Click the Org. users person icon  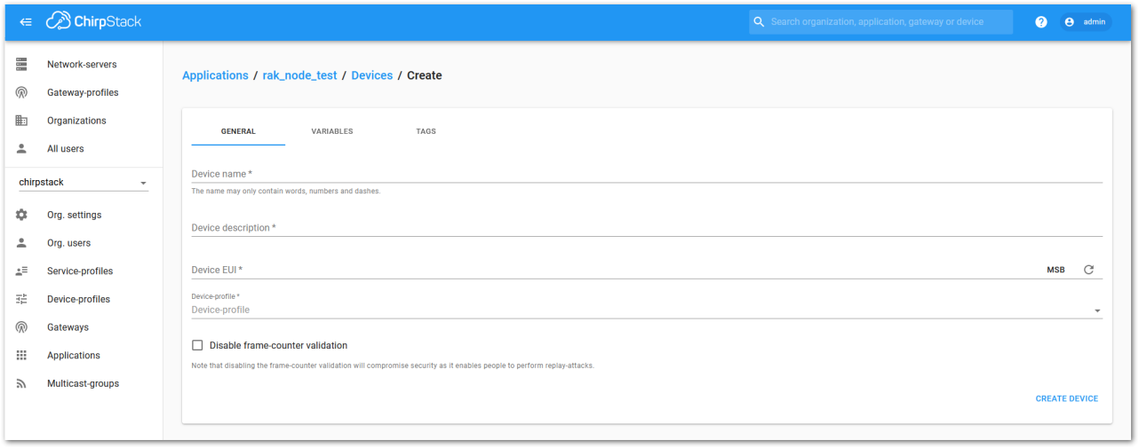(22, 243)
